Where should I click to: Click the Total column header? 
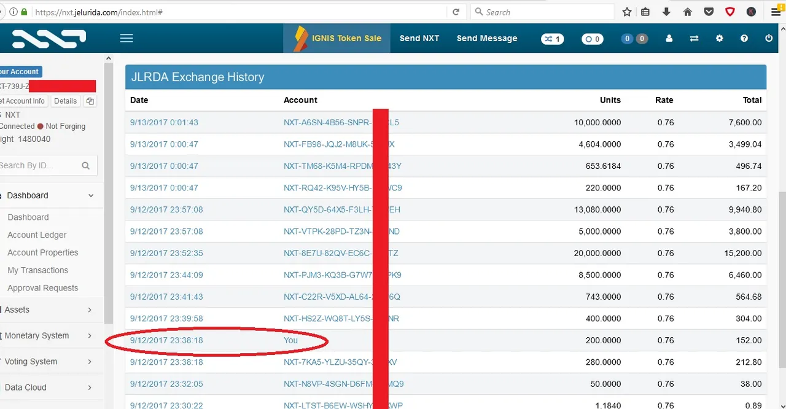click(752, 100)
